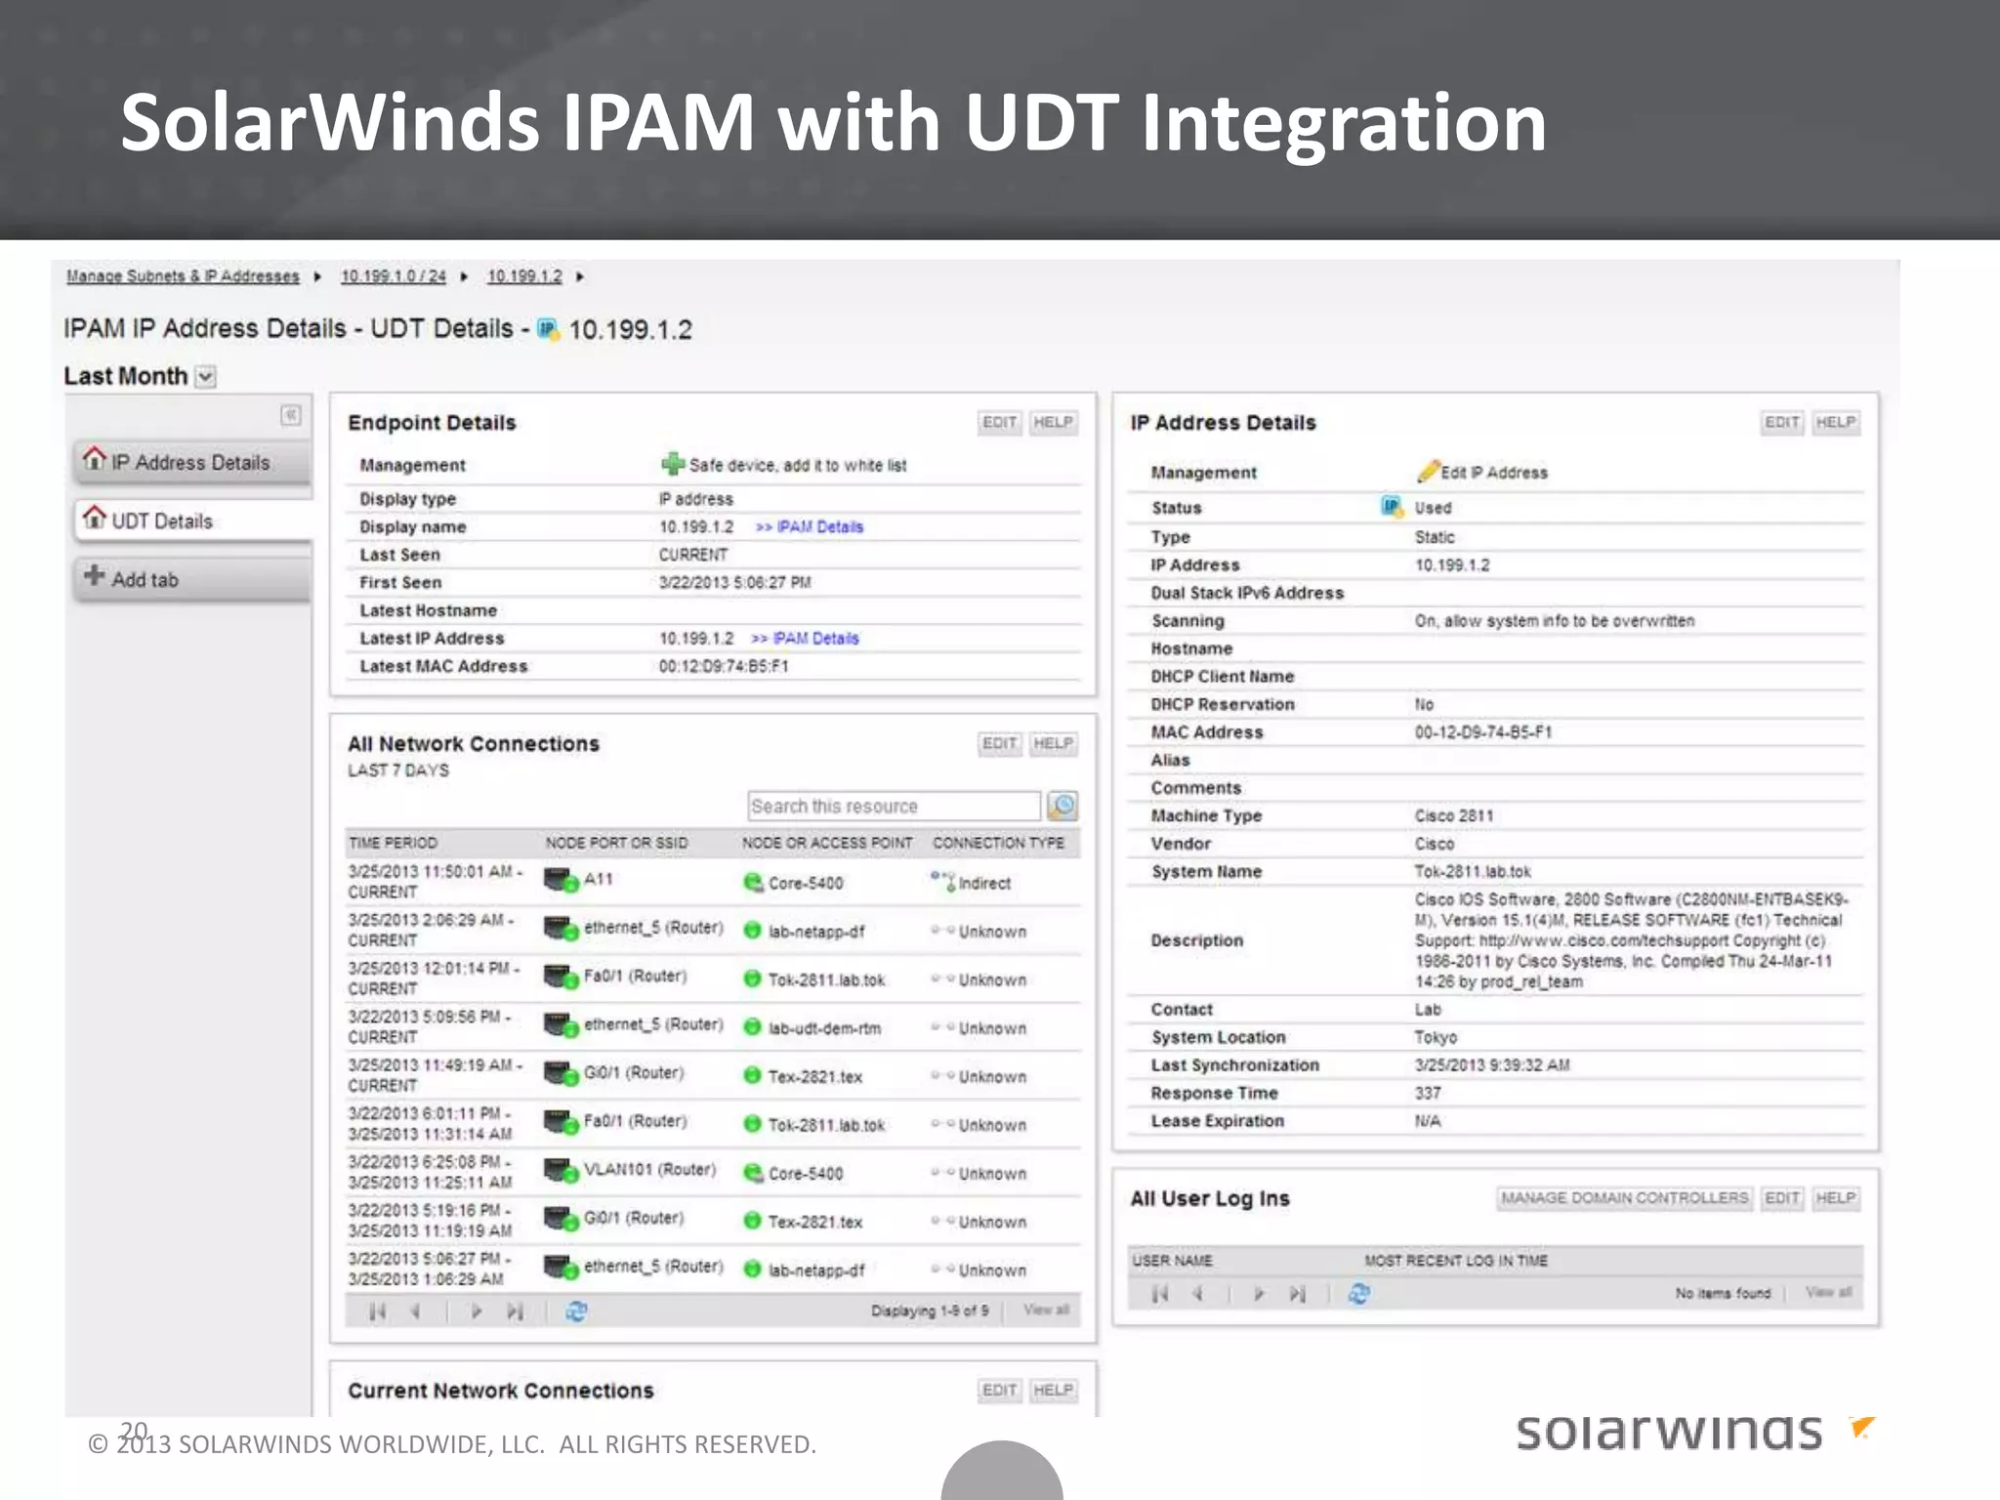The width and height of the screenshot is (2000, 1500).
Task: Go to next page of user log ins
Action: pos(1259,1294)
